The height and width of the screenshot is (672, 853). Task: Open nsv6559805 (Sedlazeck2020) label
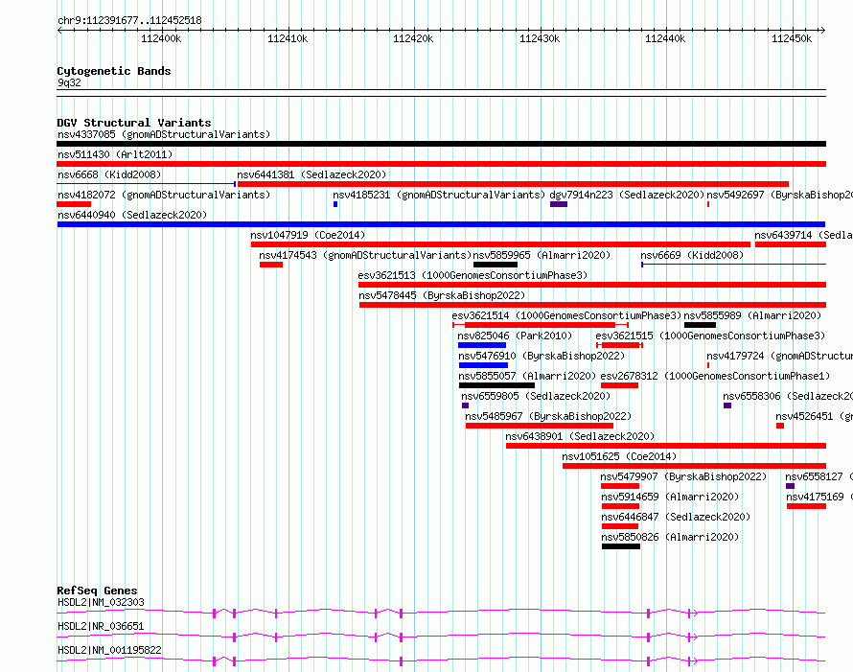tap(536, 396)
